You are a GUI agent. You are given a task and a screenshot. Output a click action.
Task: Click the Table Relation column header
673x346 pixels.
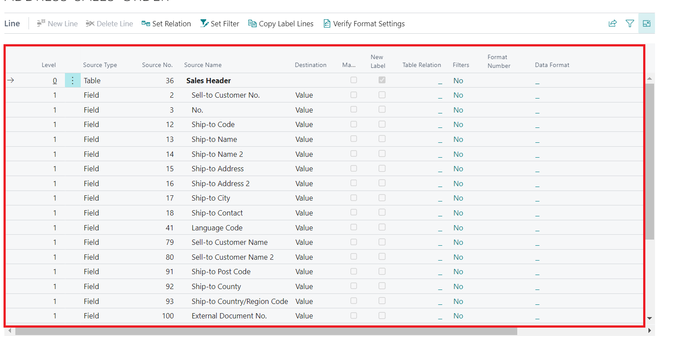(x=422, y=65)
